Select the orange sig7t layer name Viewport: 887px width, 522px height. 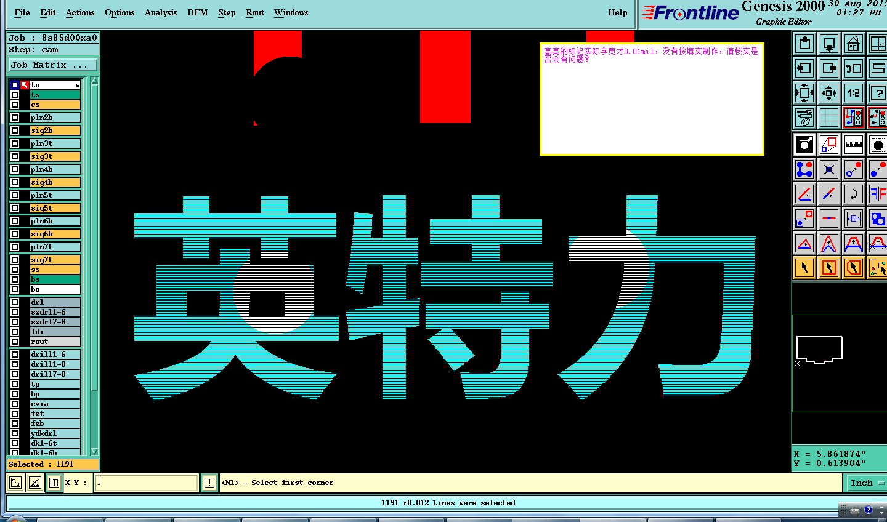[55, 260]
